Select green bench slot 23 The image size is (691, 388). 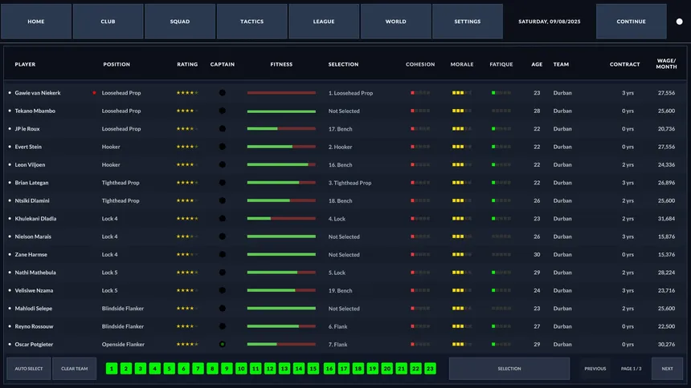click(x=430, y=369)
